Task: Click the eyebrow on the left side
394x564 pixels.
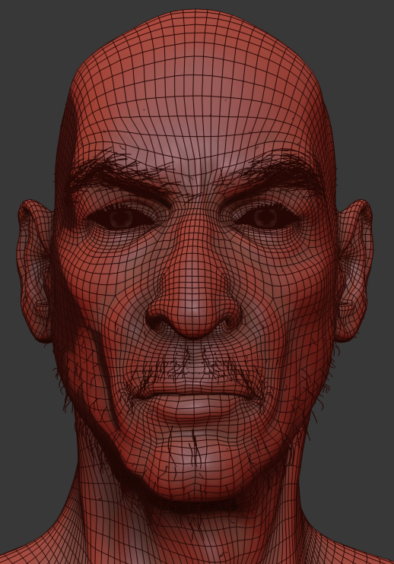Action: click(120, 172)
